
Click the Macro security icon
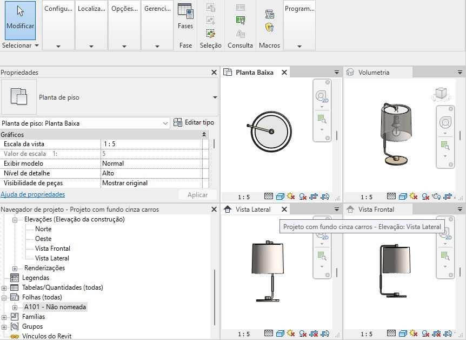click(269, 27)
